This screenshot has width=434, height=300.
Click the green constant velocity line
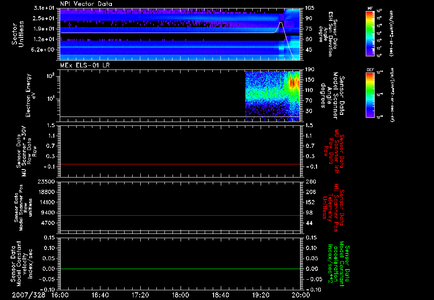[180, 269]
